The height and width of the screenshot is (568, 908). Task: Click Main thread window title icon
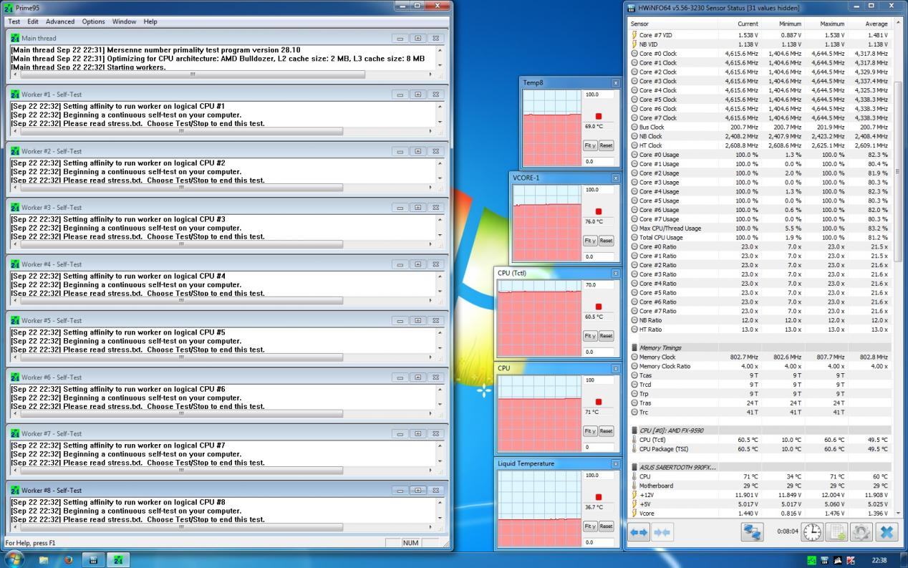click(15, 38)
